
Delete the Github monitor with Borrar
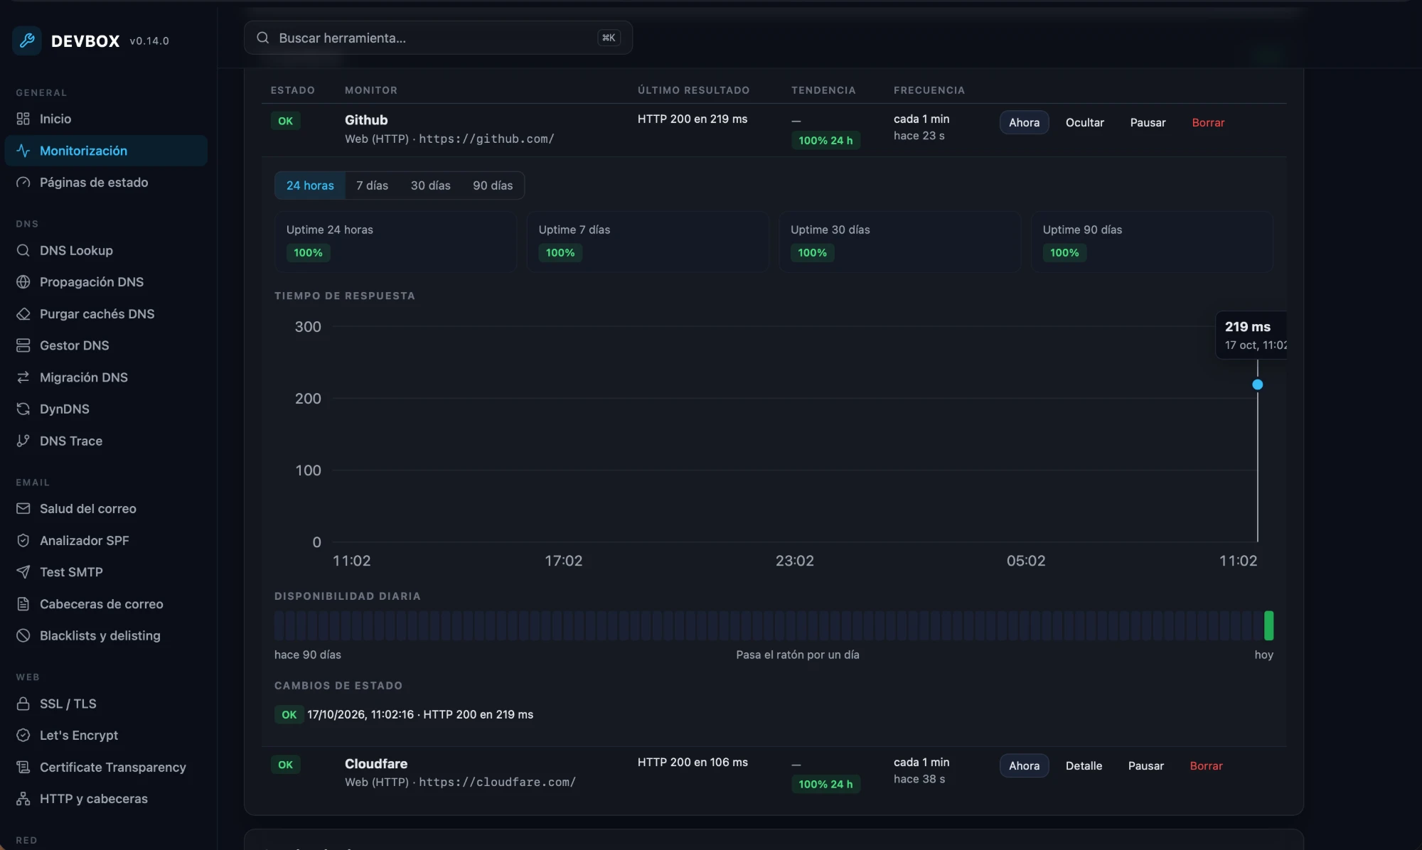pyautogui.click(x=1208, y=122)
